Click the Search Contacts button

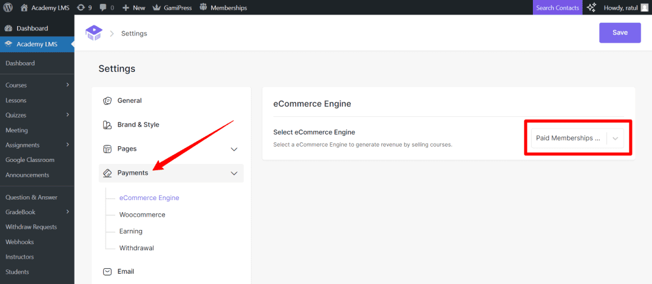click(557, 8)
